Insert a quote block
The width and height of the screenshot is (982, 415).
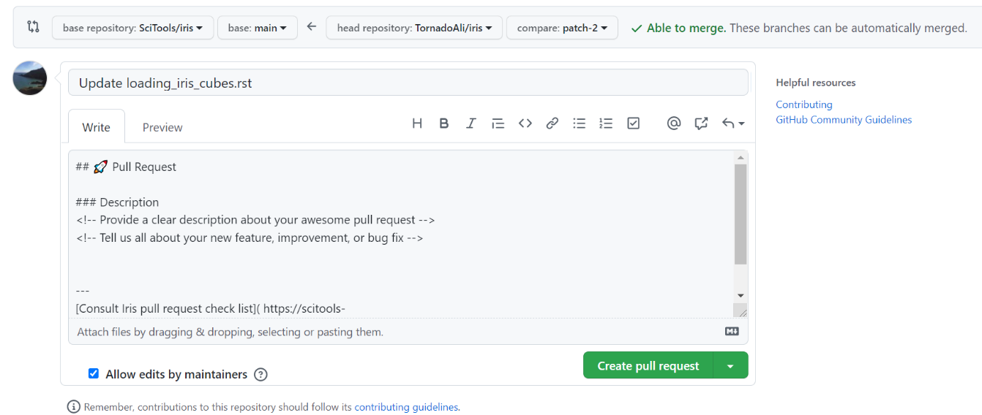498,123
